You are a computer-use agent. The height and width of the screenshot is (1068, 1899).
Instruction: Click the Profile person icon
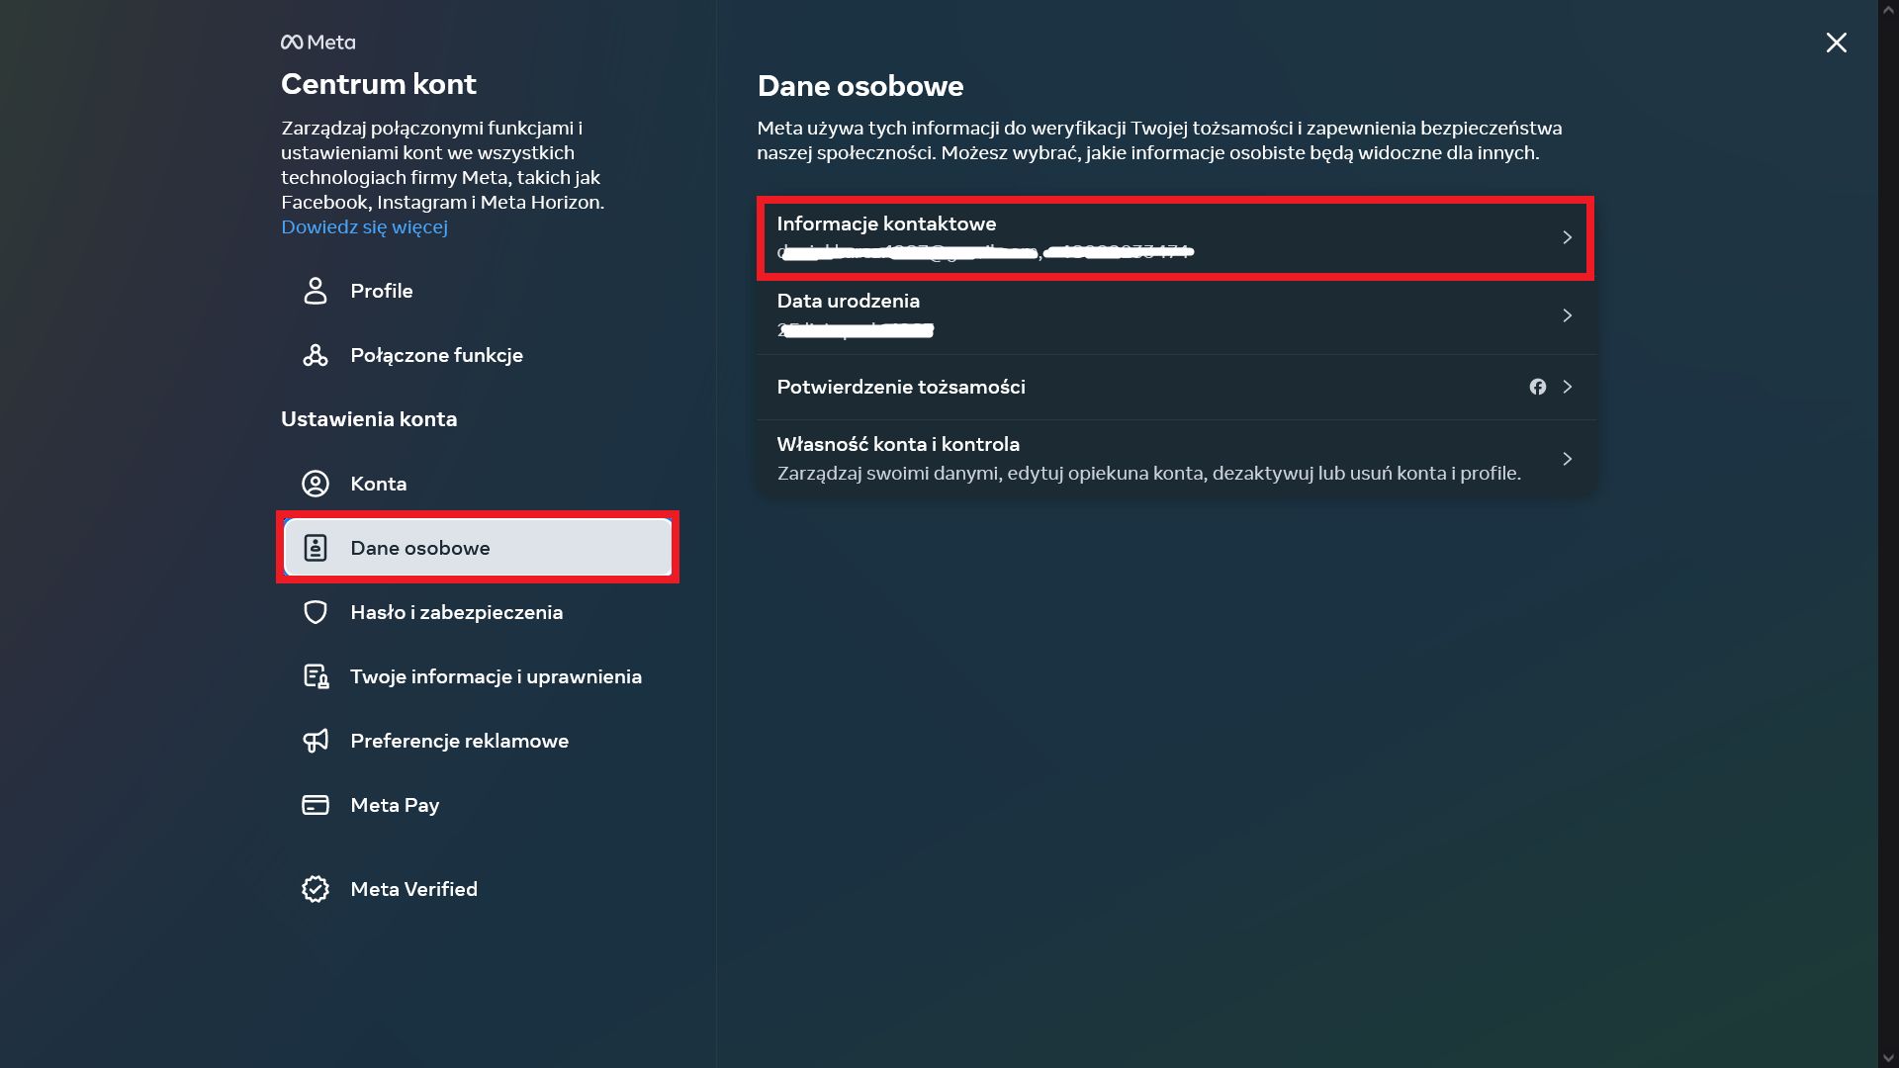(315, 291)
